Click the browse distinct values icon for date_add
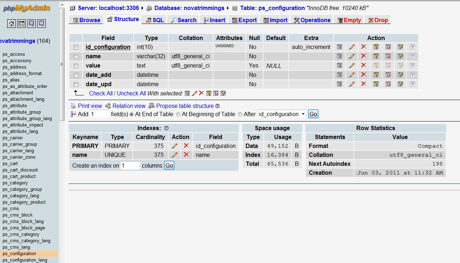The height and width of the screenshot is (263, 460). 340,75
